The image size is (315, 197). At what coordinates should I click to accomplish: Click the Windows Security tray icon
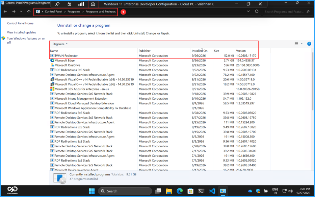point(258,191)
